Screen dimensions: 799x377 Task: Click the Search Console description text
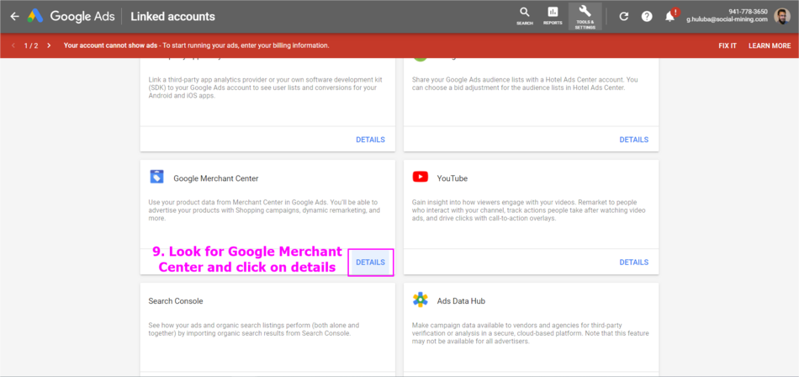(x=254, y=329)
